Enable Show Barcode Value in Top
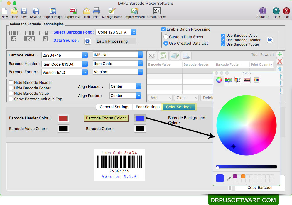 11,99
